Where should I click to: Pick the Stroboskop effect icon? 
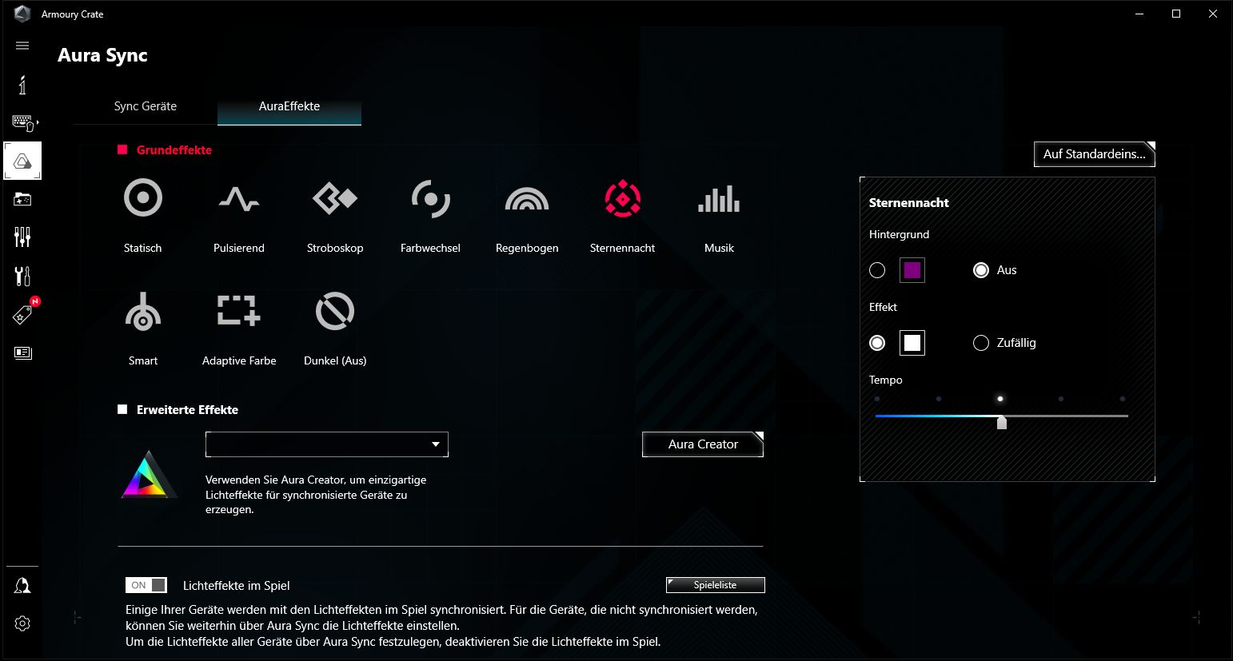click(x=335, y=197)
